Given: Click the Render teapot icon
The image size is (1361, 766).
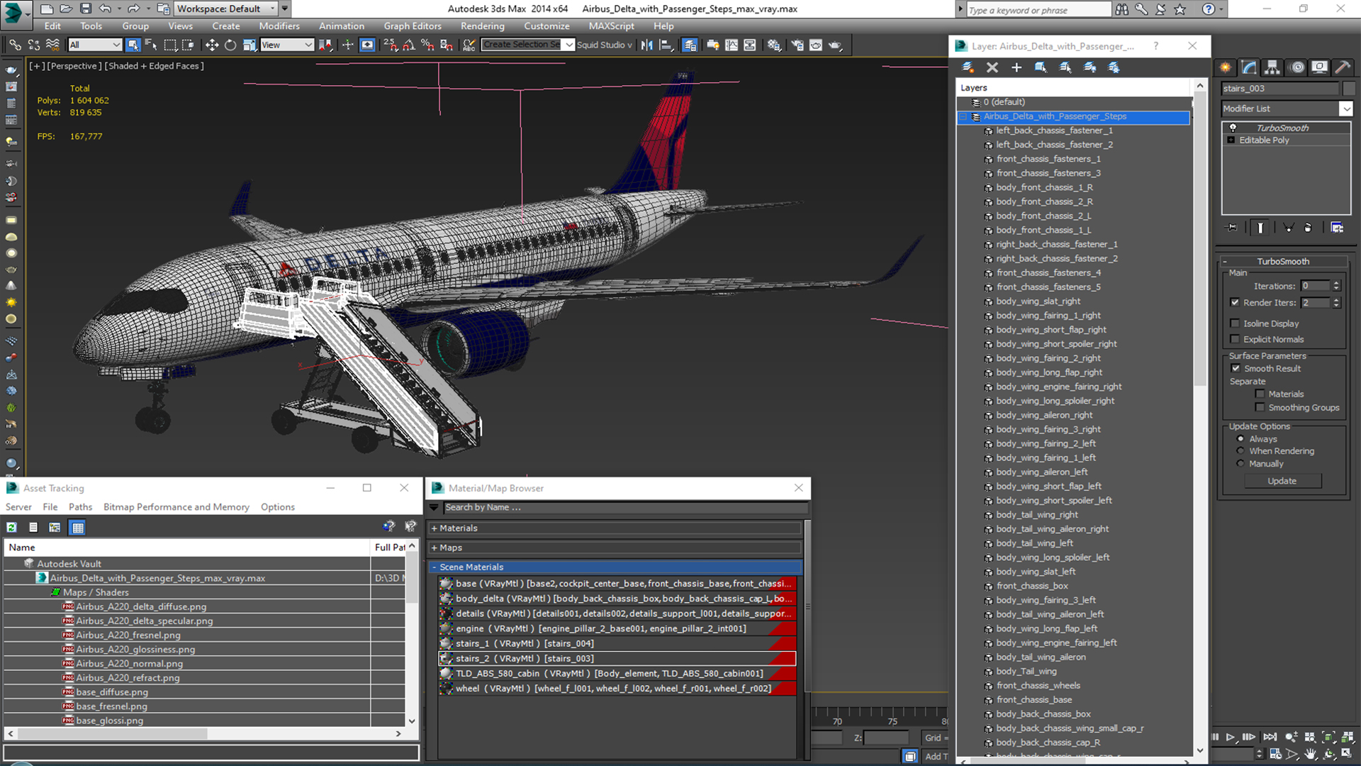Looking at the screenshot, I should click(x=835, y=45).
